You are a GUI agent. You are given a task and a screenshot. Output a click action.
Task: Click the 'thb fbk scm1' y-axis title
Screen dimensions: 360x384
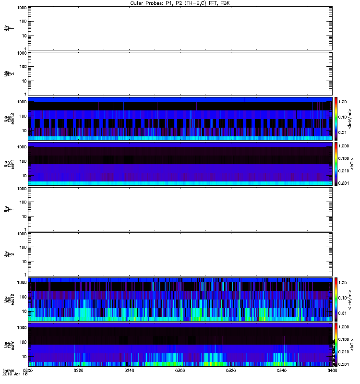9,164
